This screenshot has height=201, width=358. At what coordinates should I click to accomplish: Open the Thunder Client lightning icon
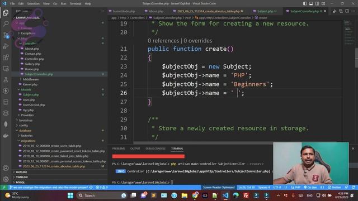6,90
